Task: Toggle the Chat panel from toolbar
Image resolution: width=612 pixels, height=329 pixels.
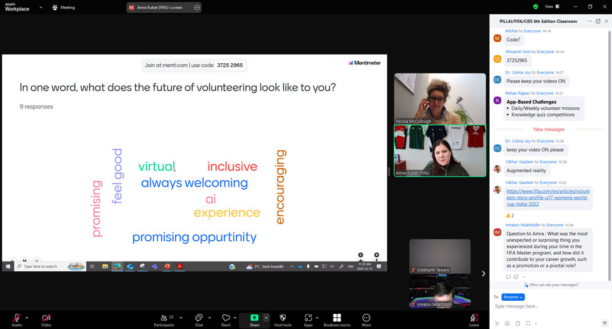Action: click(x=198, y=318)
